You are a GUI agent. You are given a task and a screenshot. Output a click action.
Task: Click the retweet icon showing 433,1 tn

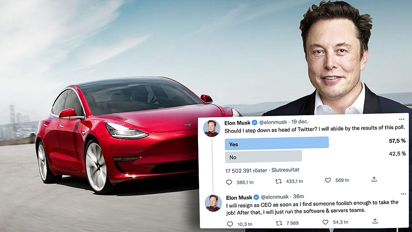coord(278,181)
